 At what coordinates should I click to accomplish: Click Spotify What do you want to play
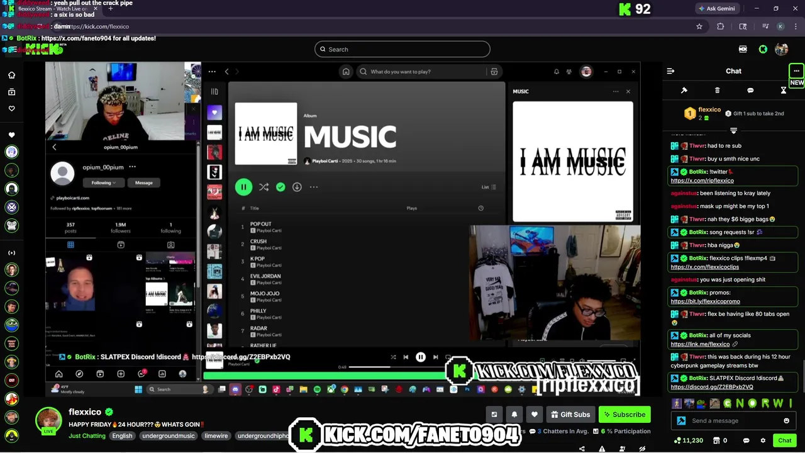point(423,72)
